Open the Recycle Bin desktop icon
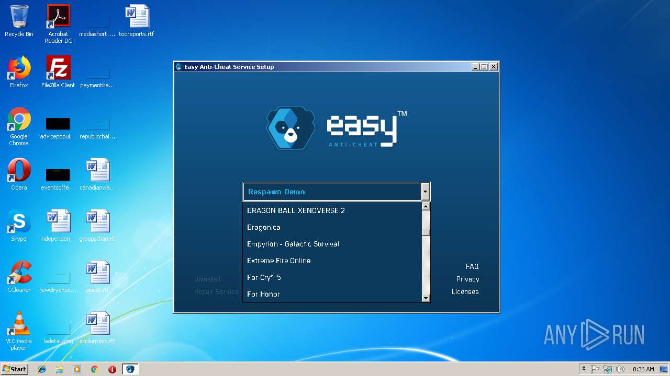The image size is (670, 376). [x=19, y=21]
